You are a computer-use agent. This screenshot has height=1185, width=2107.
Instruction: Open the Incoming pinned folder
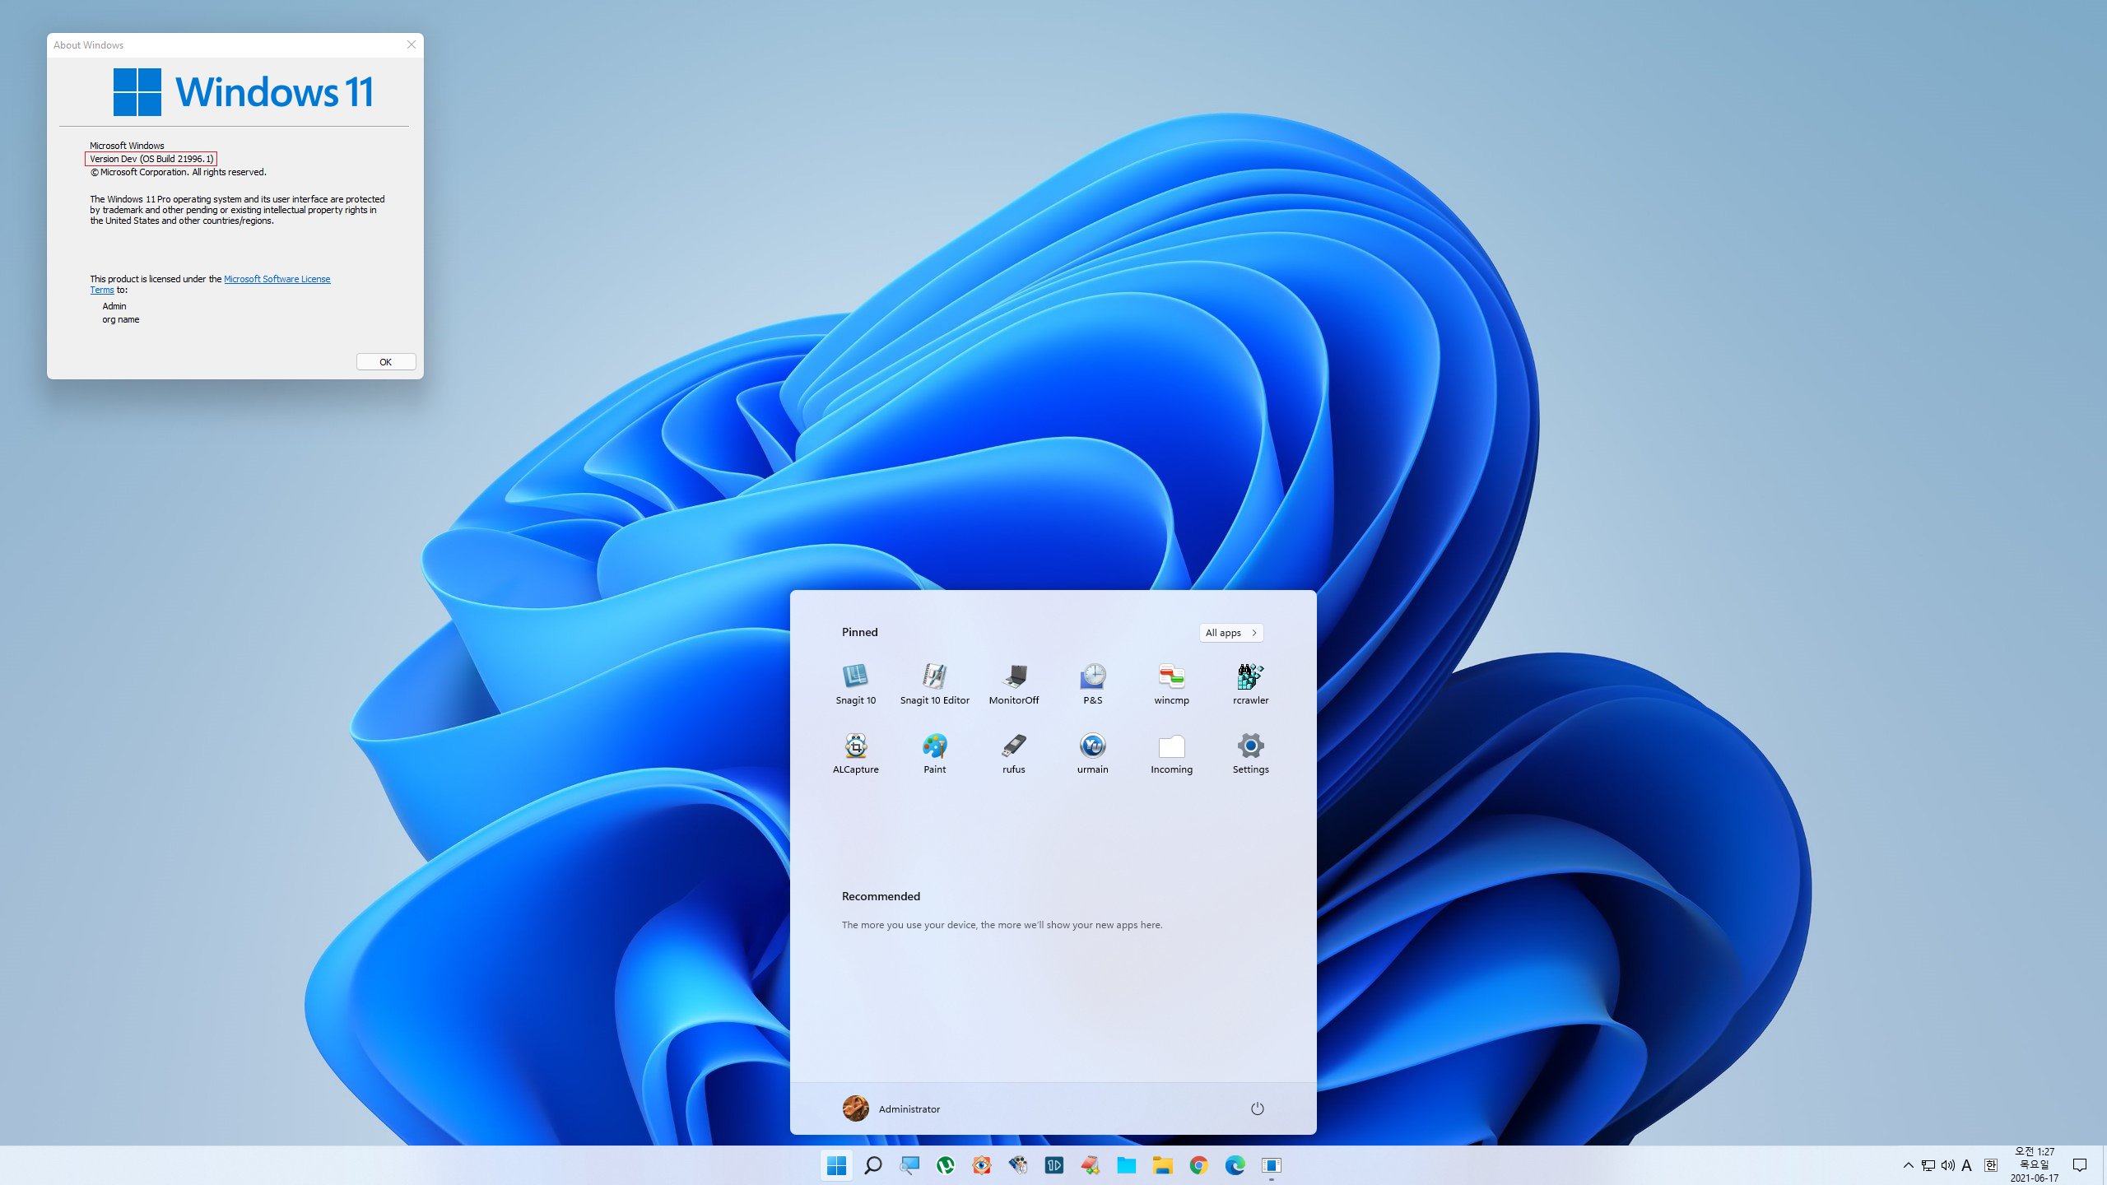point(1171,752)
